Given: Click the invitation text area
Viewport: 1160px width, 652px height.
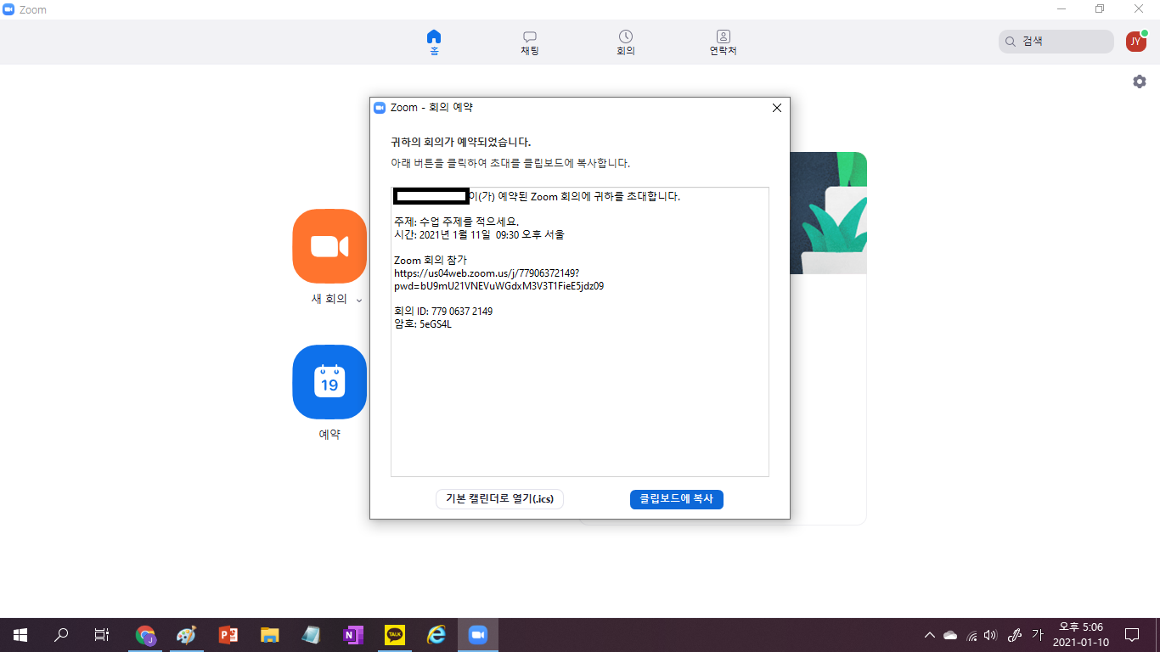Looking at the screenshot, I should tap(580, 332).
